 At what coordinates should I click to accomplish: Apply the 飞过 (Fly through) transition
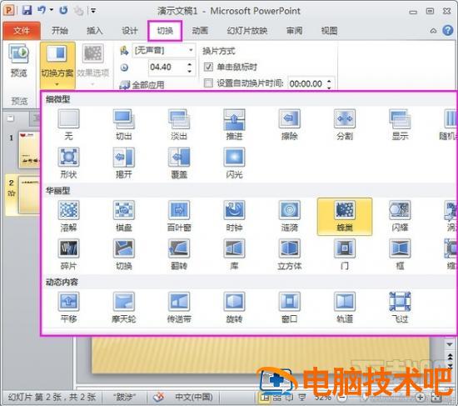point(400,308)
